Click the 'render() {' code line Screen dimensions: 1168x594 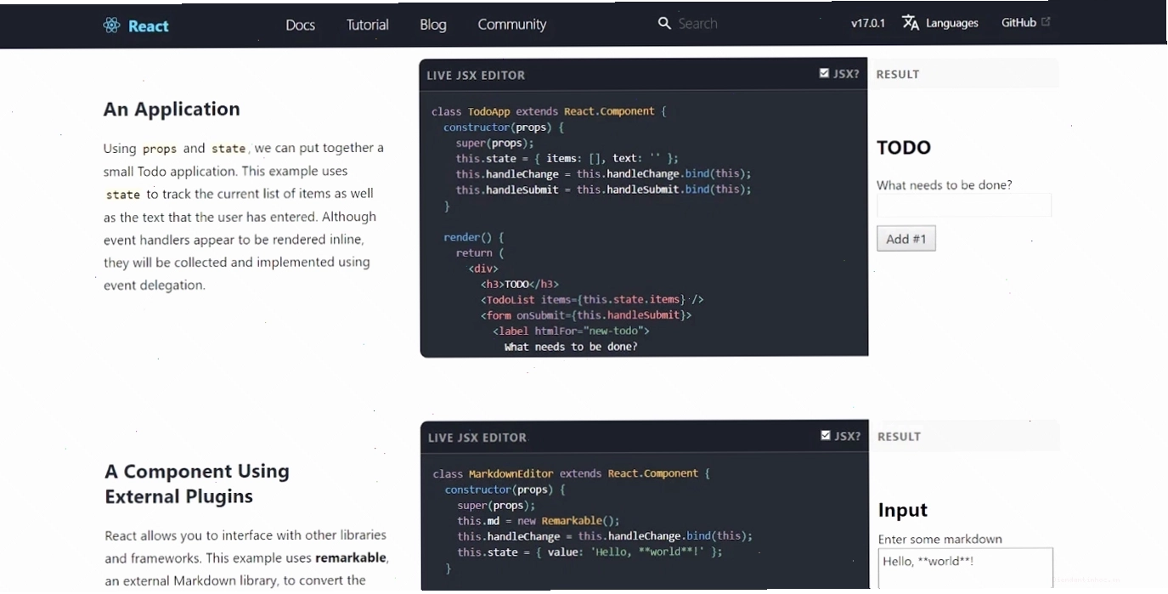[x=474, y=237]
